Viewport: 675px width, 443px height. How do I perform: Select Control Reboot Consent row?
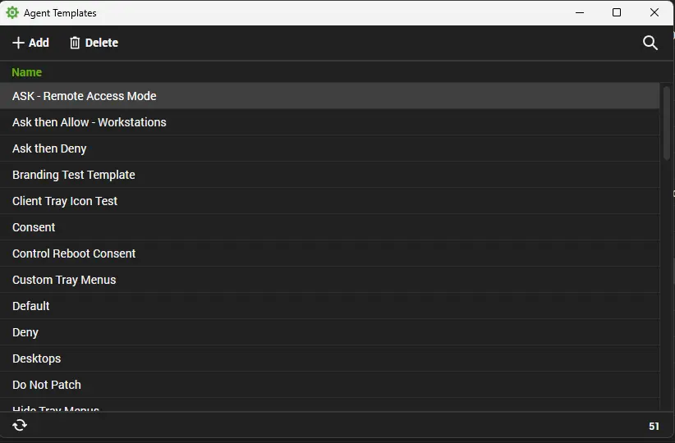(x=329, y=253)
